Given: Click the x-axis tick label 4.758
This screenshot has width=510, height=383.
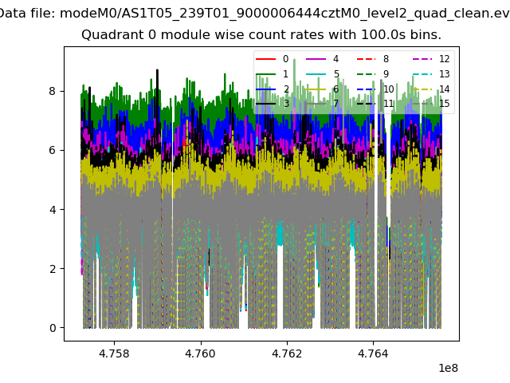Looking at the screenshot, I should [114, 353].
